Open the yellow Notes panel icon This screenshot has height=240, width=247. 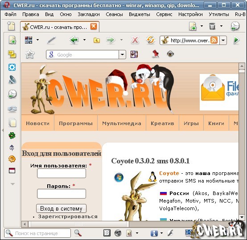click(12, 54)
